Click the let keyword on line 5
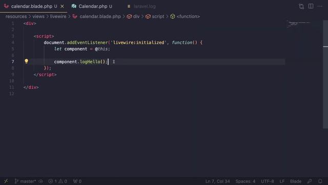 coord(58,49)
